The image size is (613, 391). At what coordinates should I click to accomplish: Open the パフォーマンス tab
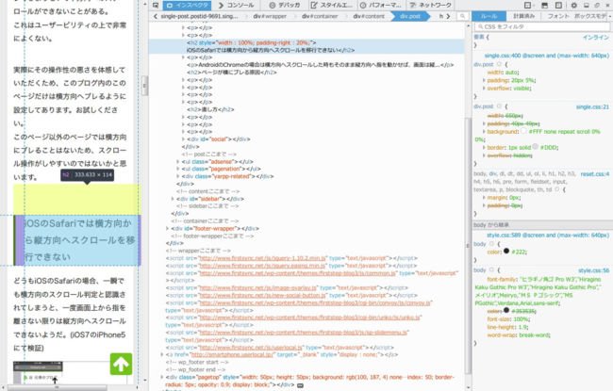[380, 6]
